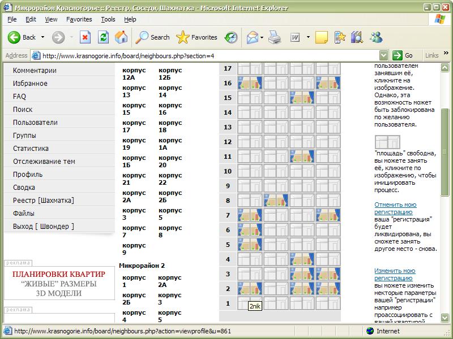The width and height of the screenshot is (453, 339).
Task: Open 'Сводка' in the sidebar
Action: tap(59, 187)
